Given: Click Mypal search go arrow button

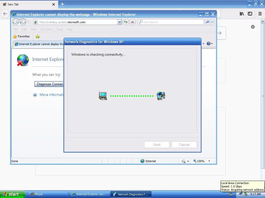Looking at the screenshot, I should point(220,33).
